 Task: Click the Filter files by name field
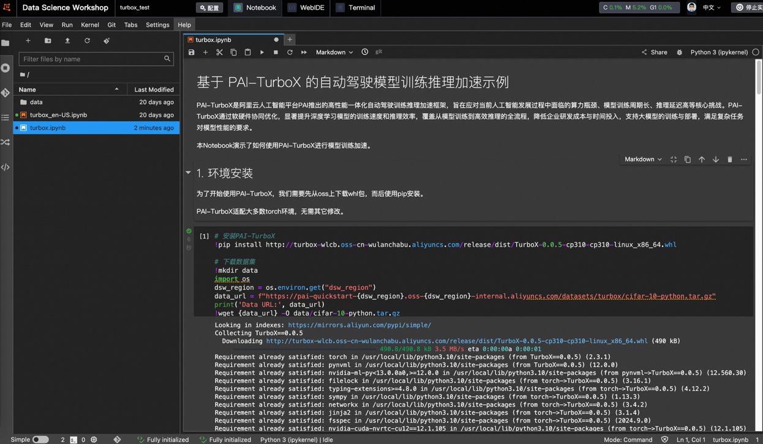92,59
